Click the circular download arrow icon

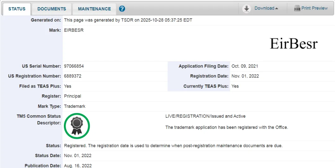click(x=247, y=9)
